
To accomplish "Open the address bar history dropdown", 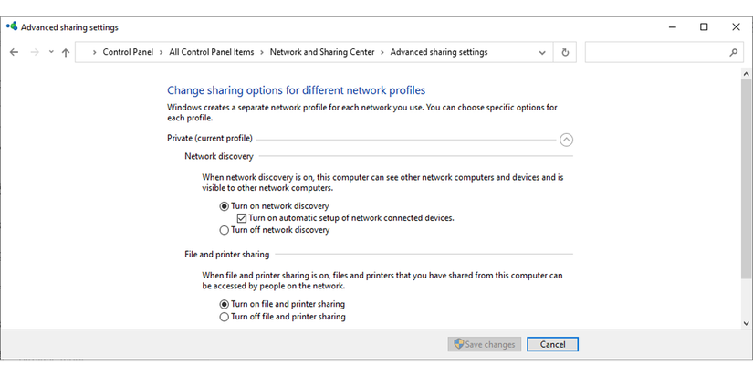I will (x=544, y=53).
